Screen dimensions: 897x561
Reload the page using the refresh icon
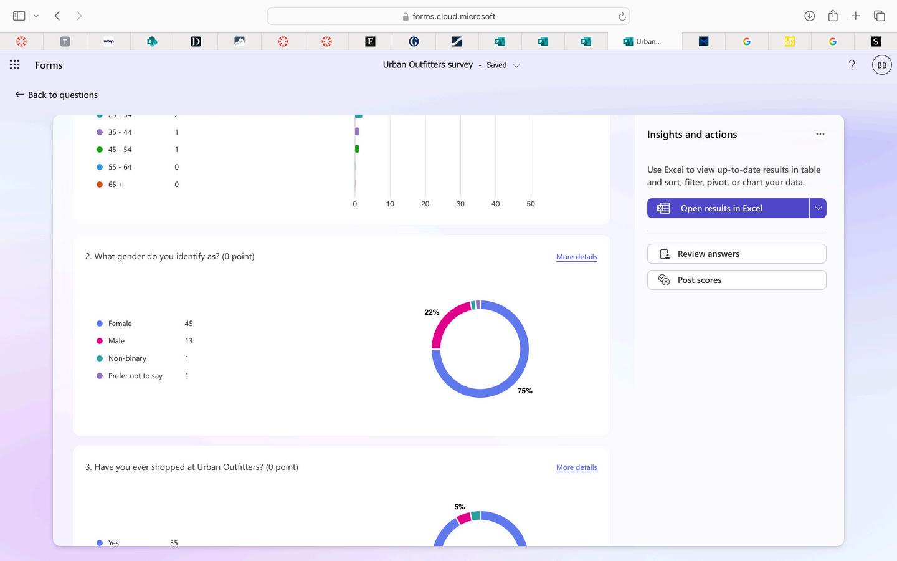click(x=622, y=16)
